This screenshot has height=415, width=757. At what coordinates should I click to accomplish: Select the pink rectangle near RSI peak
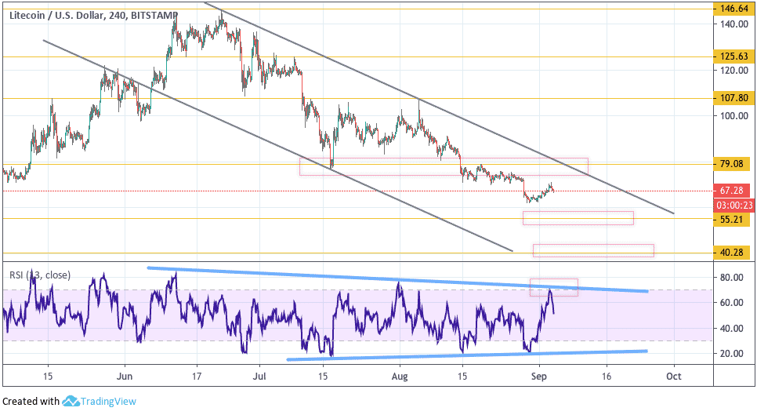point(554,287)
